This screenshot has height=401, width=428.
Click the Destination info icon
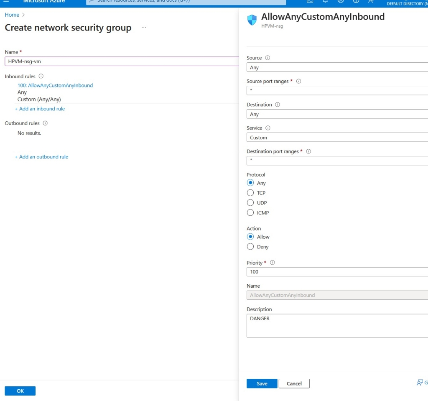[278, 105]
